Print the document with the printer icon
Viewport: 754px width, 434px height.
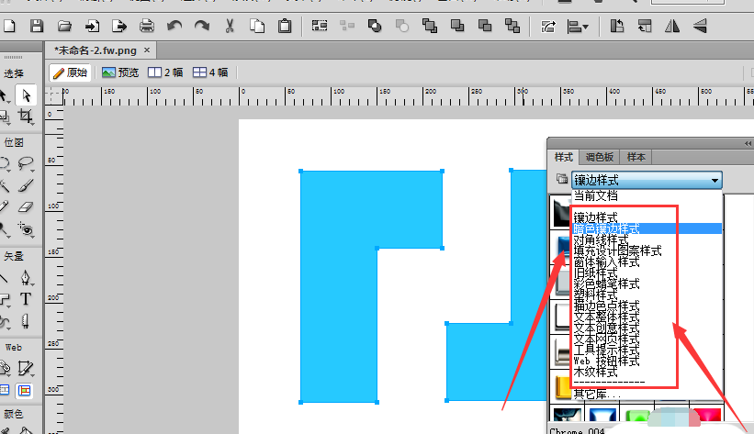[147, 26]
